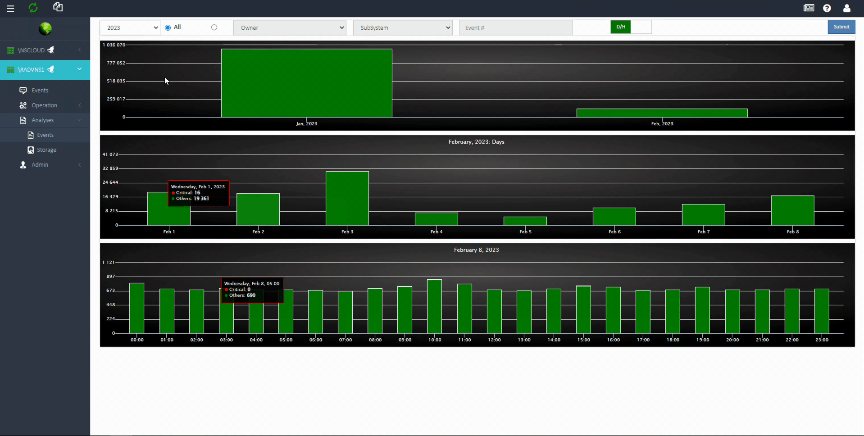Open the help question mark icon

827,8
